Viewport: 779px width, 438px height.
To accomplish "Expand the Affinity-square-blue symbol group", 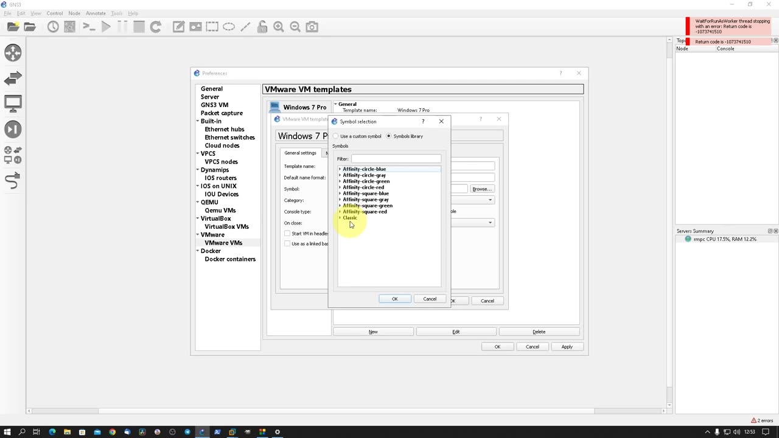I will 340,193.
